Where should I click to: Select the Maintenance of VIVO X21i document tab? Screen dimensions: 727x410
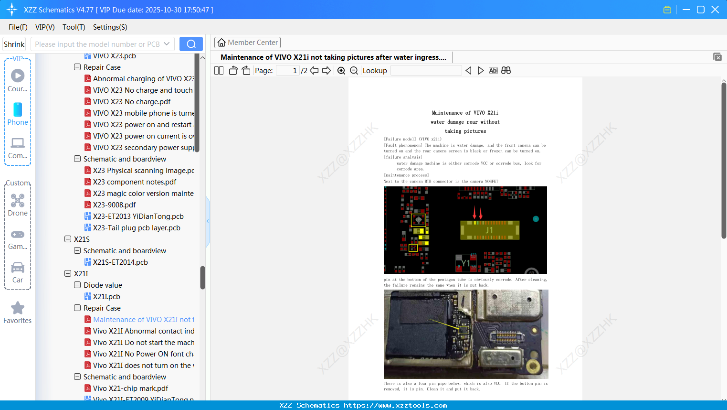click(333, 57)
